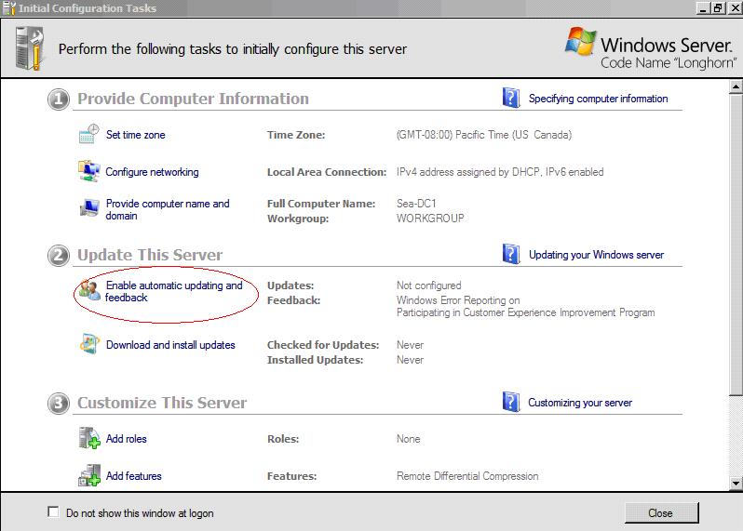
Task: Open the Add roles link
Action: pos(126,439)
